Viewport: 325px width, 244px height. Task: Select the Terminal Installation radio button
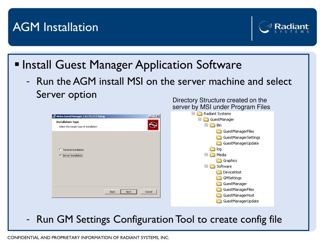coord(61,150)
